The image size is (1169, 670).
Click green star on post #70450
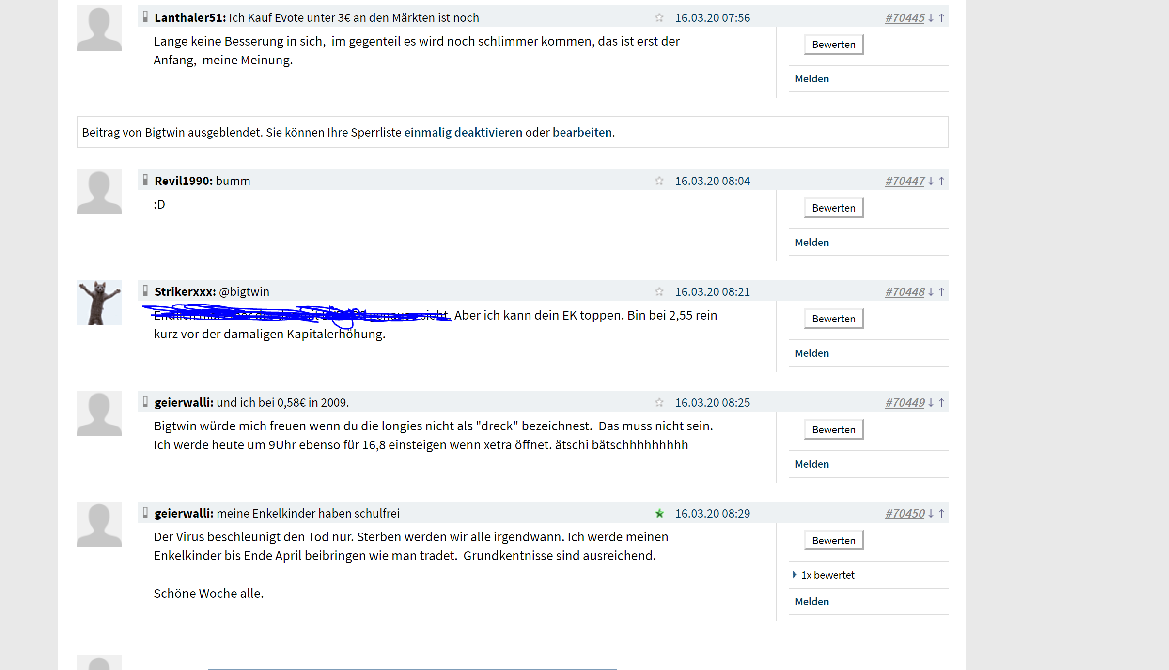click(659, 514)
